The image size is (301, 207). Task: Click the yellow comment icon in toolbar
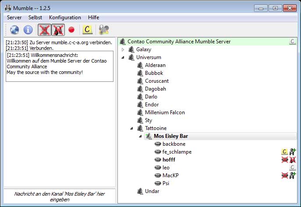pos(88,30)
